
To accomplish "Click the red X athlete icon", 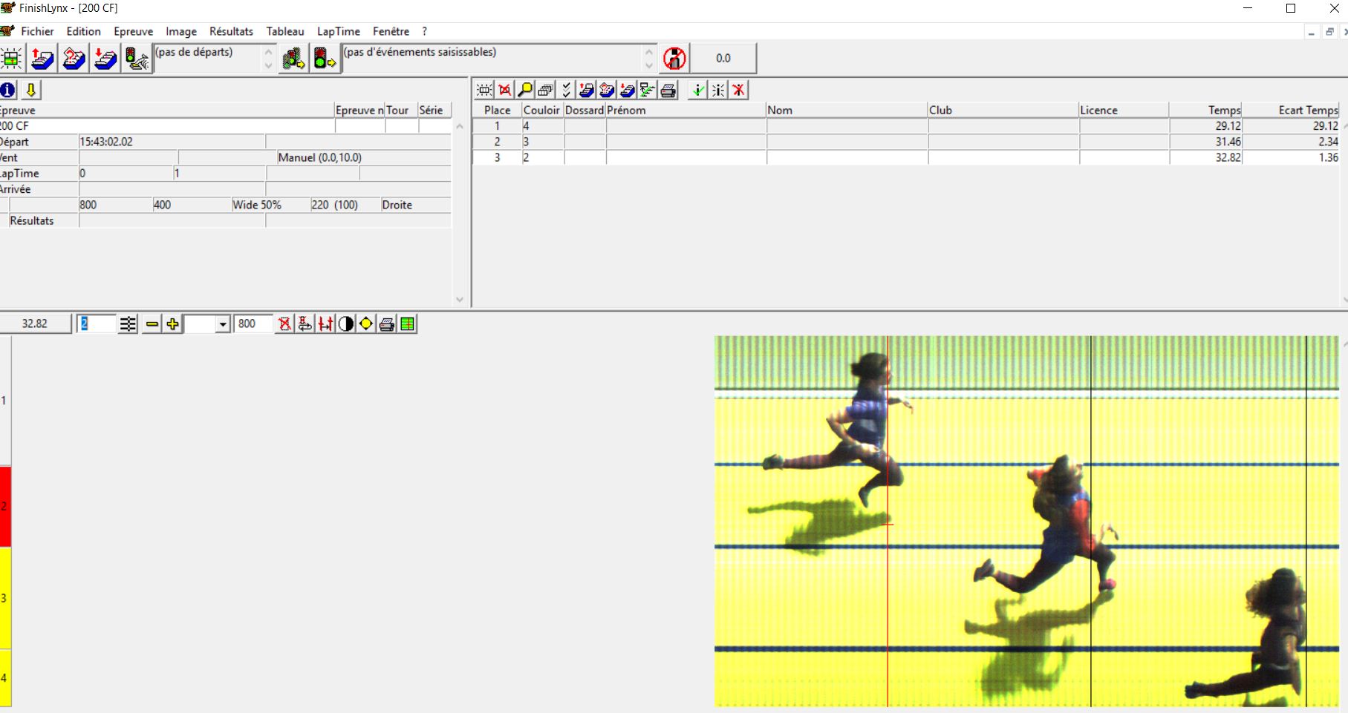I will [x=738, y=91].
